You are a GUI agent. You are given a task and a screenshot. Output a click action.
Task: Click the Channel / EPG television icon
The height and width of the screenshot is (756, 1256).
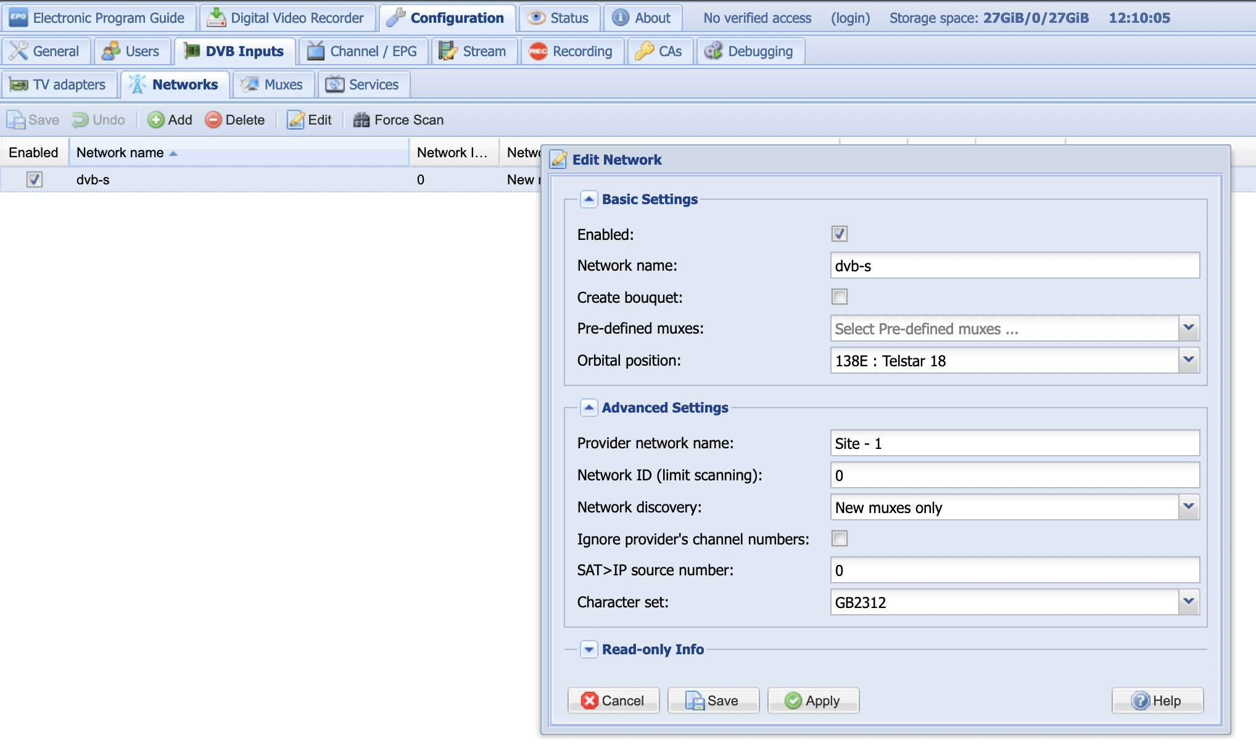click(315, 51)
